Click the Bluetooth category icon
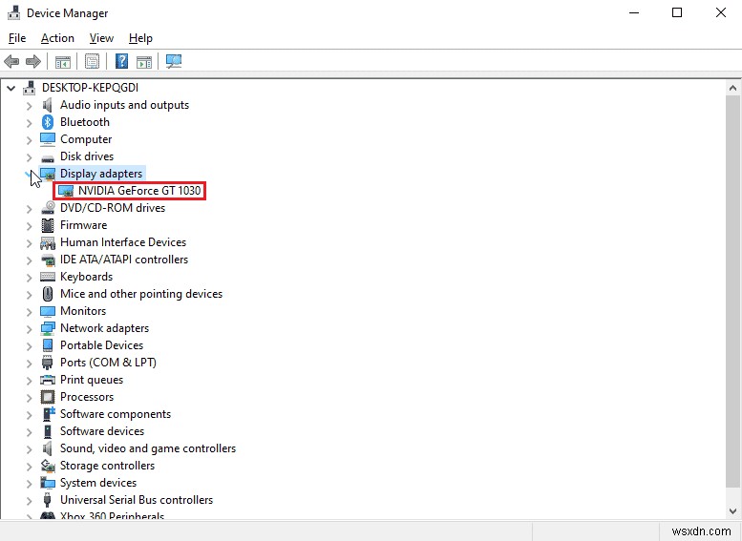742x541 pixels. [x=48, y=122]
